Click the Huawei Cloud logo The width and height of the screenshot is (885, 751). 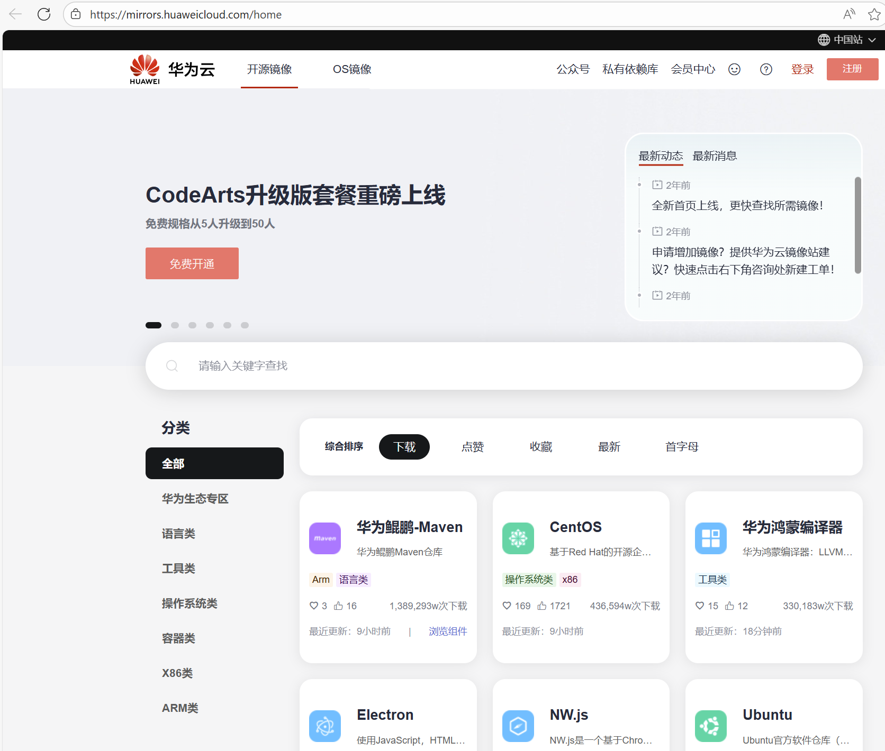(x=172, y=69)
